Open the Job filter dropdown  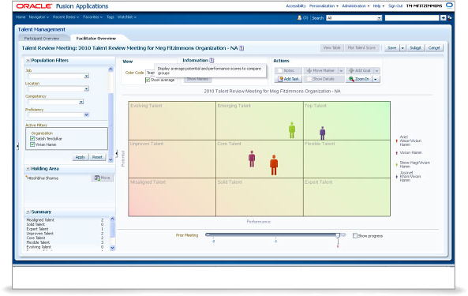[86, 76]
